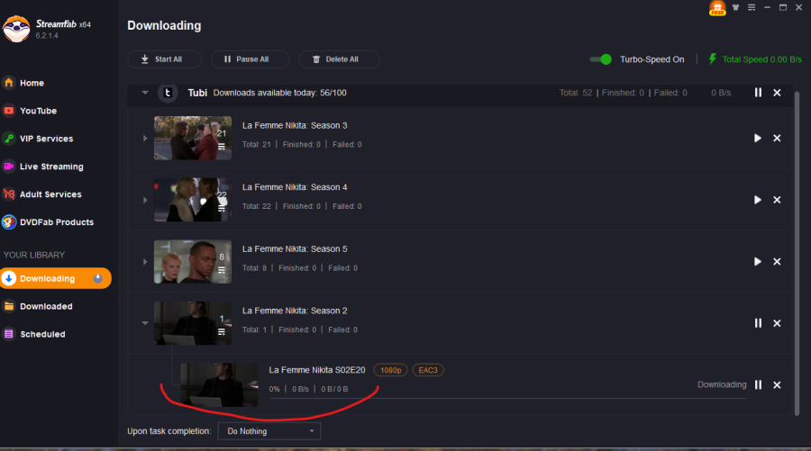Click the Downloaded folder icon
Screen dimensions: 811x451
[x=9, y=306]
